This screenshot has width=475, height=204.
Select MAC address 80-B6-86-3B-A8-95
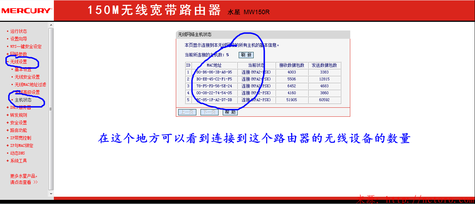(214, 72)
